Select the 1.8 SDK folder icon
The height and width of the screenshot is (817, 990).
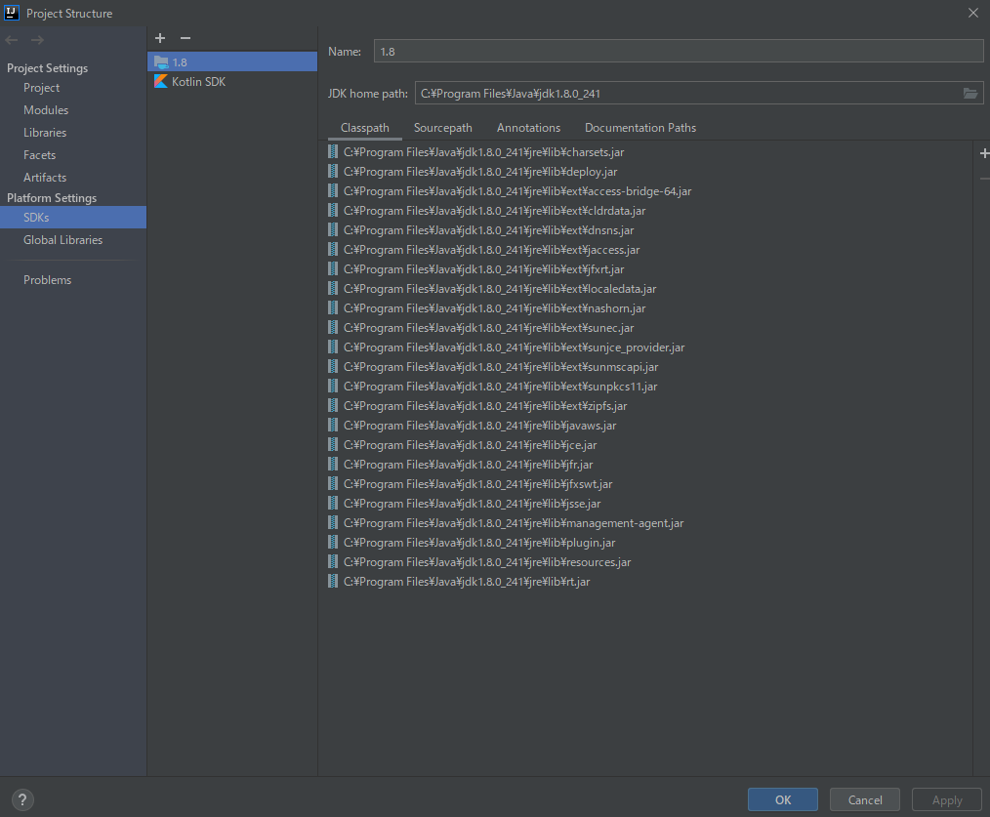[x=161, y=61]
